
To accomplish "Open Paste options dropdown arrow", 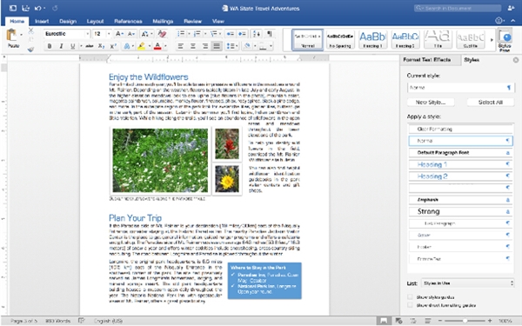I will [21, 35].
